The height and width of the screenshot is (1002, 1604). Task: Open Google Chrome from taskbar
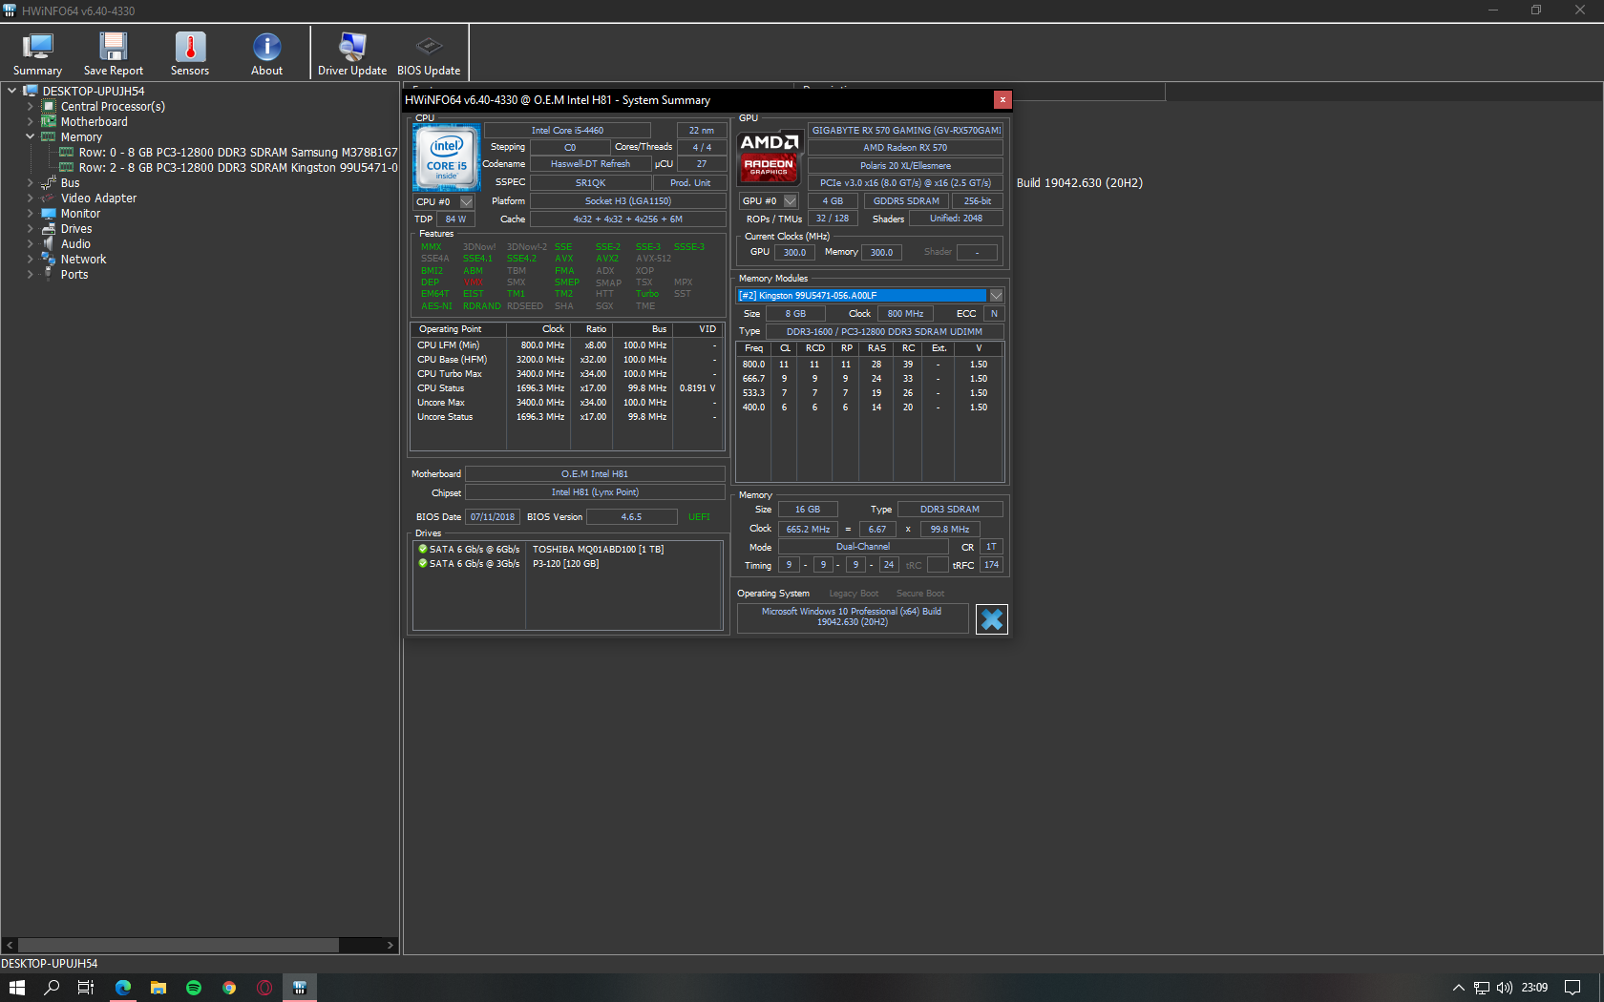pyautogui.click(x=229, y=988)
